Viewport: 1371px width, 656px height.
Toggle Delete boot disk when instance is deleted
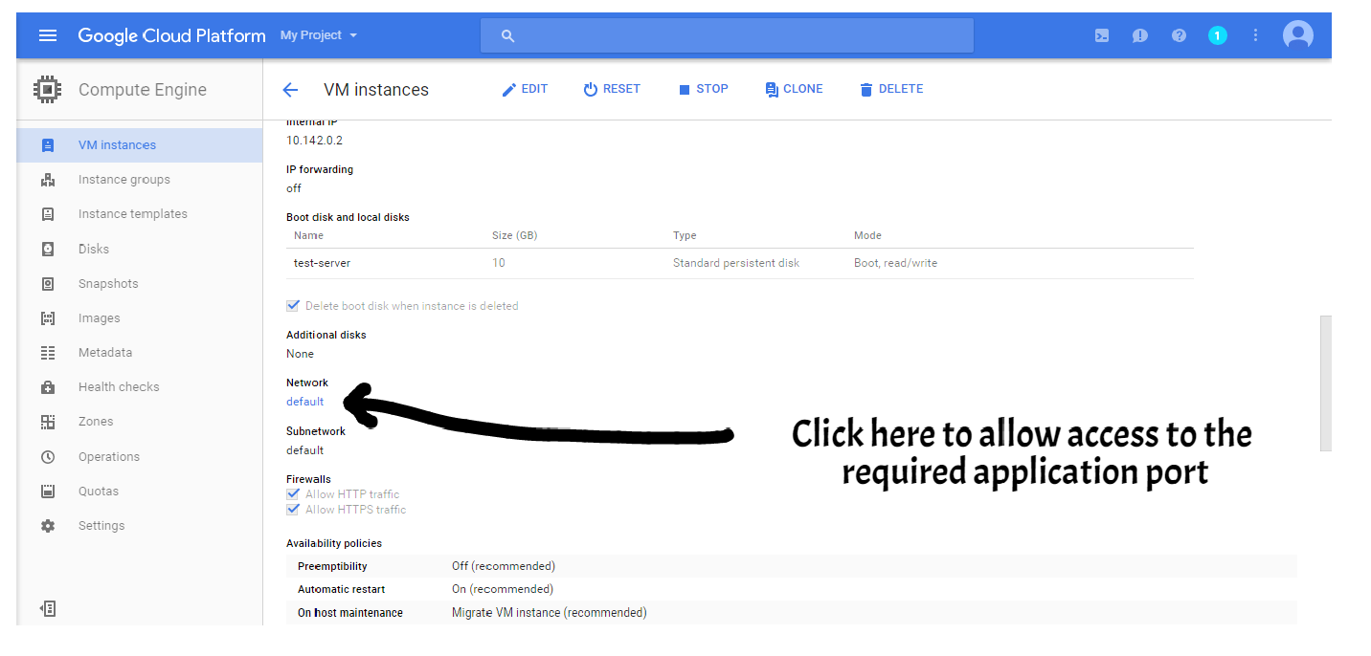click(x=293, y=306)
